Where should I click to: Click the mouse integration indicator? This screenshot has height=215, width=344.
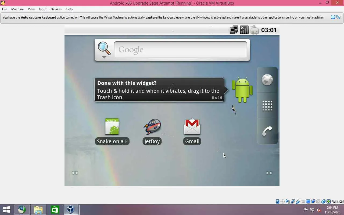(x=323, y=202)
